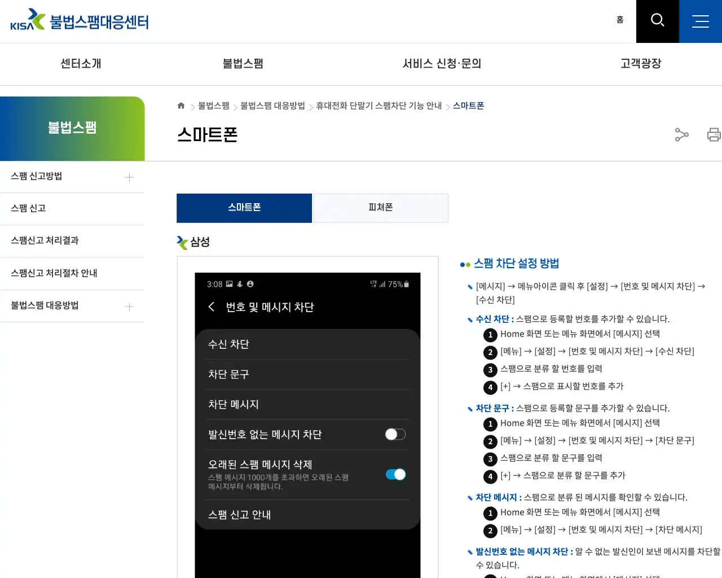The height and width of the screenshot is (578, 722).
Task: Open the site search magnifier icon
Action: pos(657,21)
